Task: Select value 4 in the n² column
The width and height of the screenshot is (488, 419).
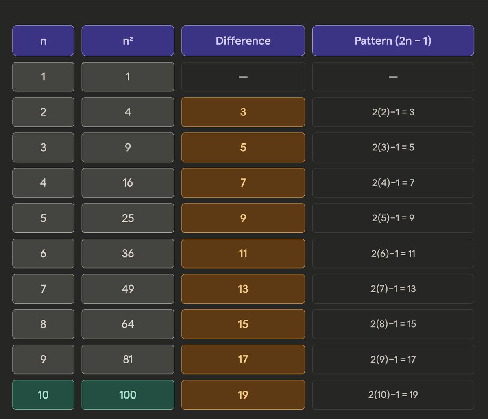Action: 128,112
